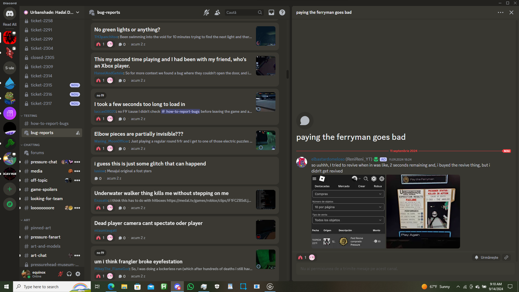Click the Caută search field

point(241,12)
